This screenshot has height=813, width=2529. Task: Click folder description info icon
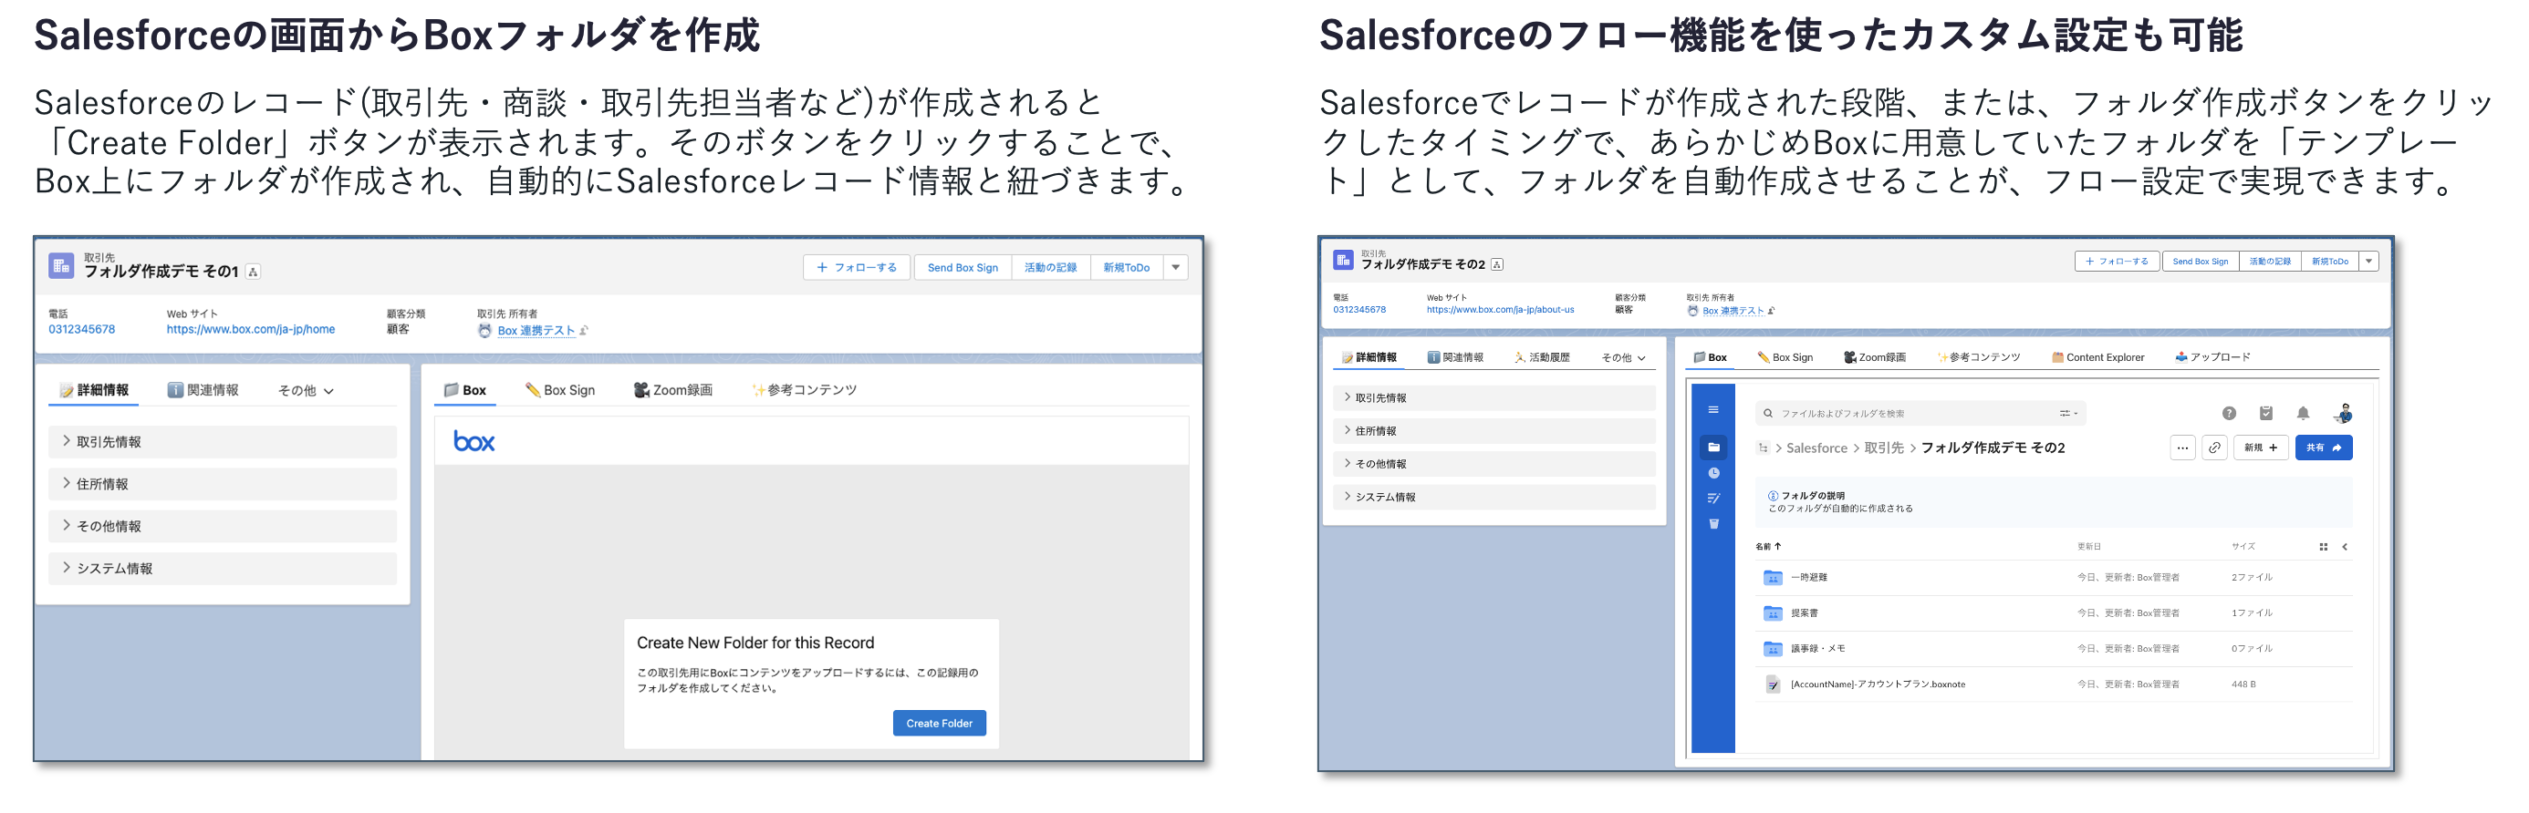pyautogui.click(x=1773, y=495)
